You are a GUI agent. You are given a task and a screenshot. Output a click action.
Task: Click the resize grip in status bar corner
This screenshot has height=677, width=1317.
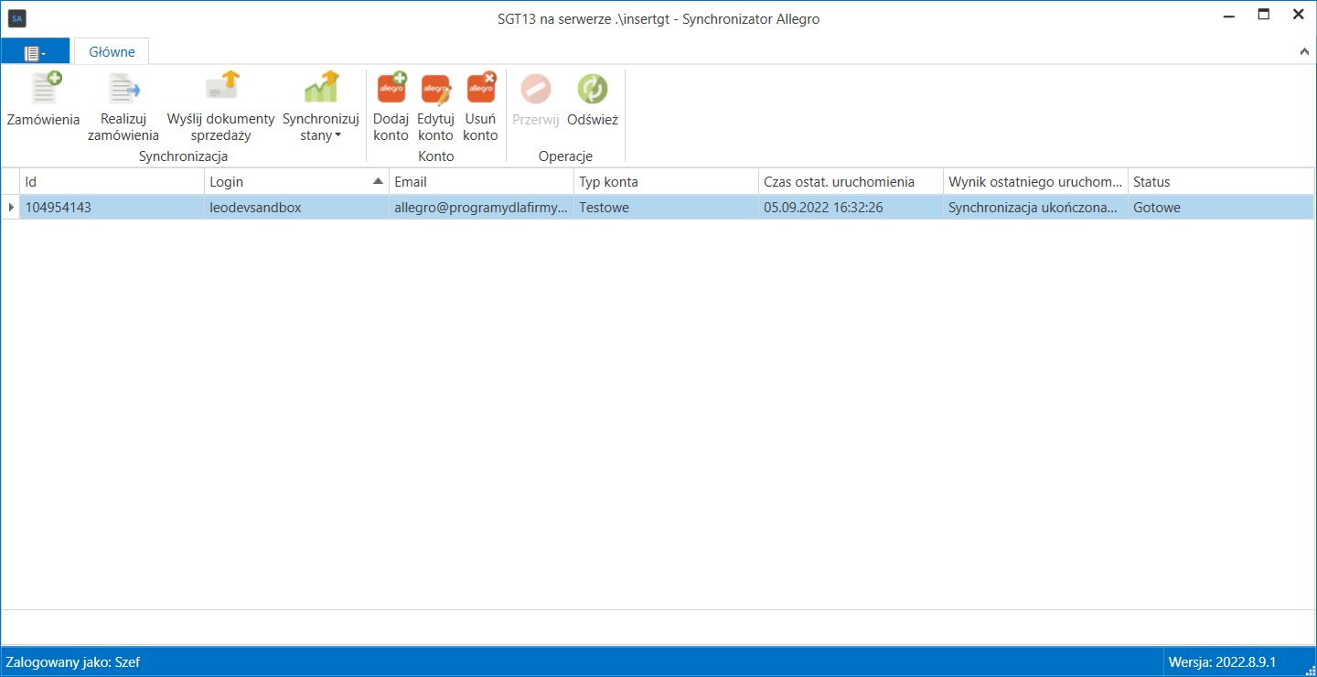tap(1308, 669)
